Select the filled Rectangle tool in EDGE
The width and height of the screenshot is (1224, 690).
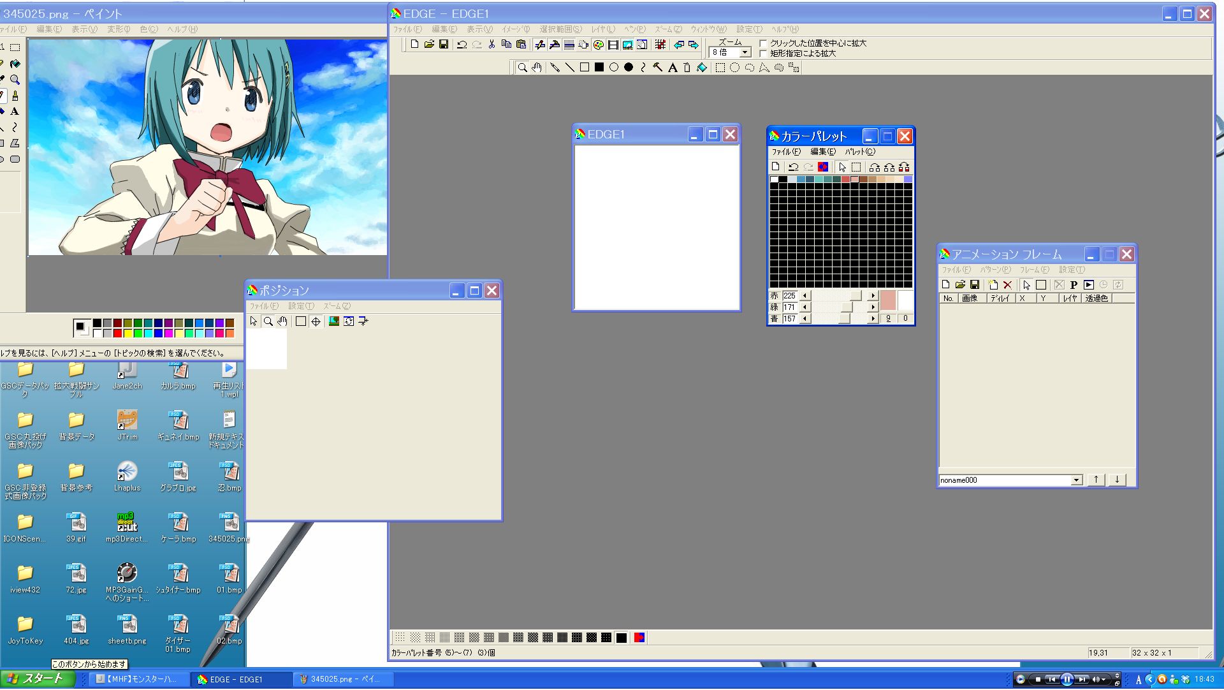click(x=599, y=67)
